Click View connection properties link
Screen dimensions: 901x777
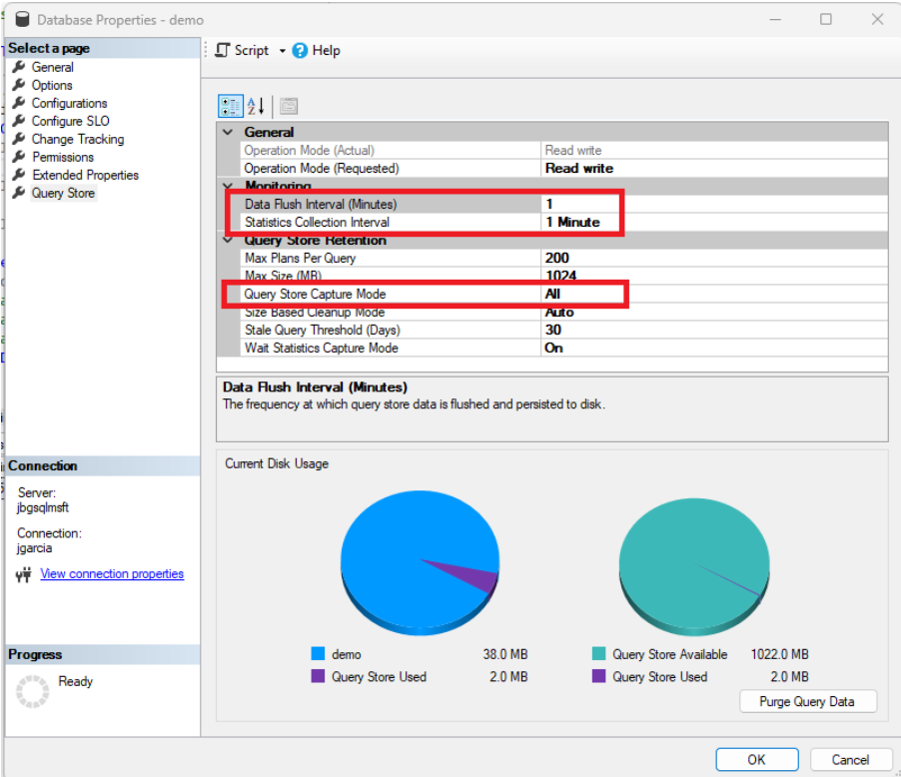coord(112,573)
